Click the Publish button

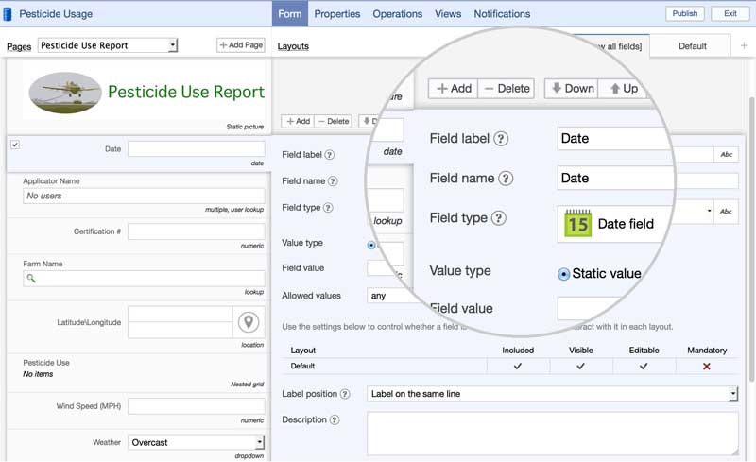[x=684, y=13]
